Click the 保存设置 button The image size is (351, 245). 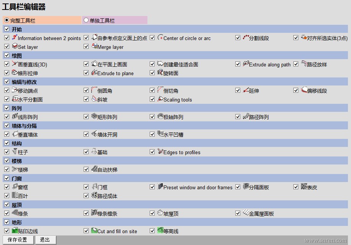tap(18, 240)
